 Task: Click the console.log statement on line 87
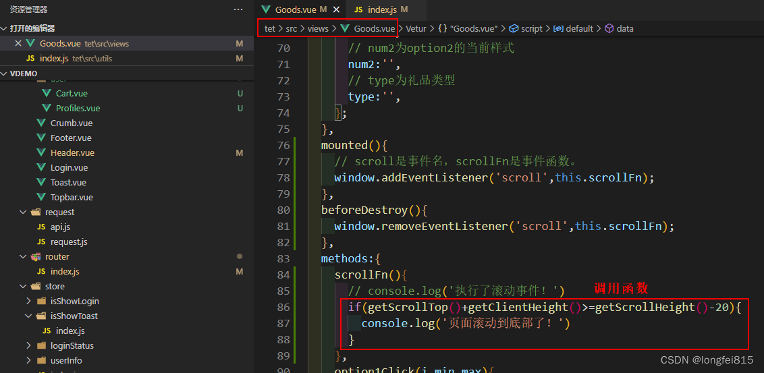[x=465, y=323]
